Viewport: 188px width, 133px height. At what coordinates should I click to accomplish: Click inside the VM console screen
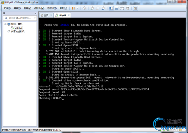point(112,72)
